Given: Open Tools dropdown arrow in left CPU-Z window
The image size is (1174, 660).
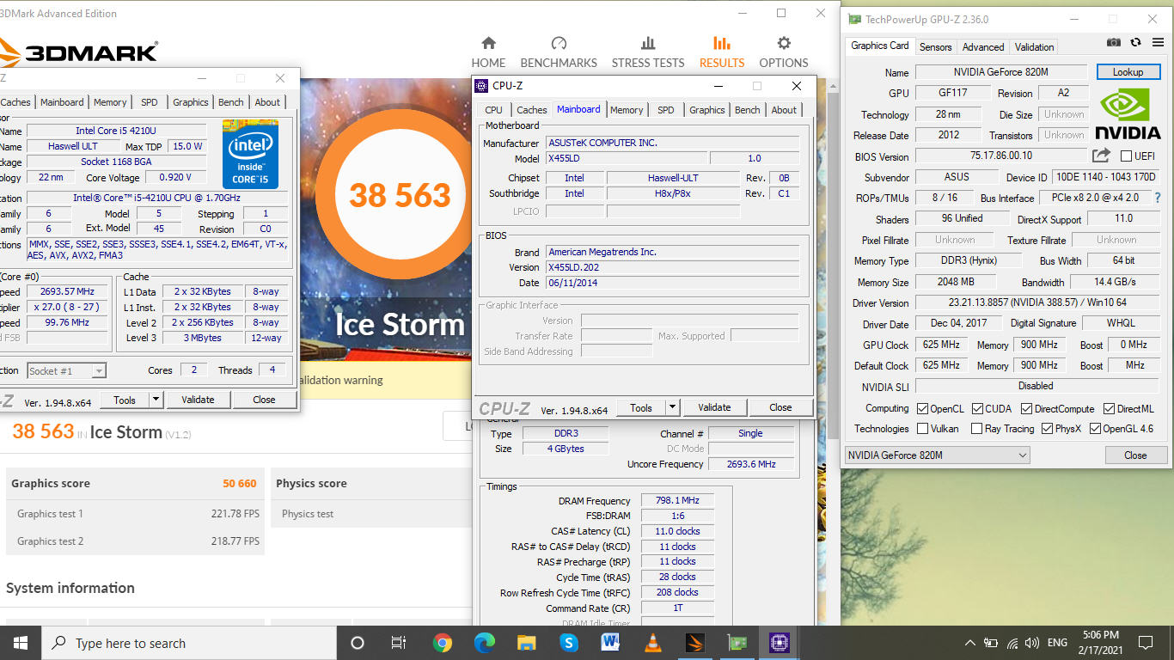Looking at the screenshot, I should click(x=156, y=400).
